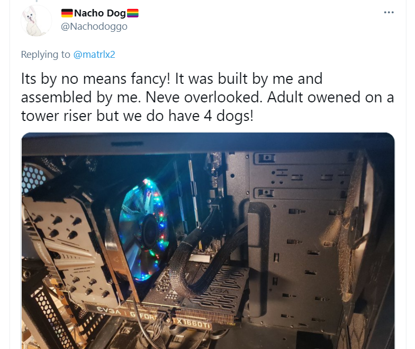
Task: Click the word 'dogs!' in the tweet
Action: pyautogui.click(x=235, y=116)
